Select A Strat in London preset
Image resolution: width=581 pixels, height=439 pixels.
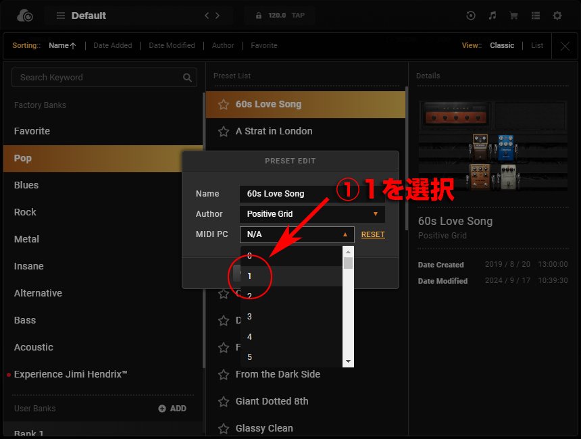pos(305,132)
